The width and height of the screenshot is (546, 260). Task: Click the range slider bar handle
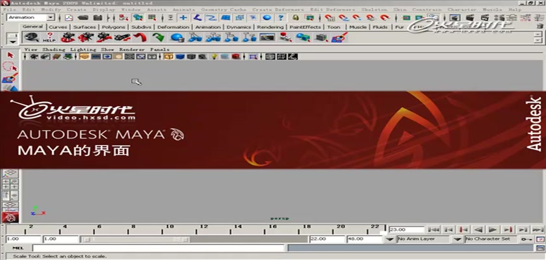pos(135,239)
